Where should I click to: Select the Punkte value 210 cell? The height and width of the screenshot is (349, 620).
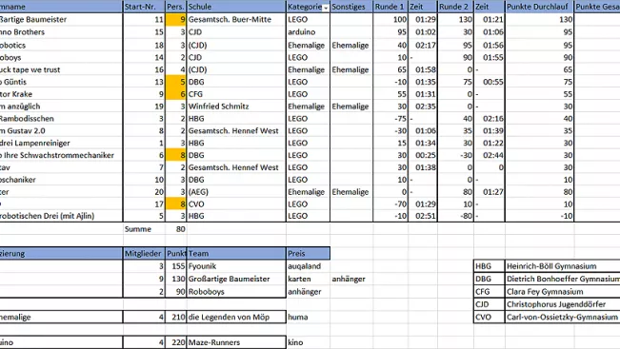(175, 317)
